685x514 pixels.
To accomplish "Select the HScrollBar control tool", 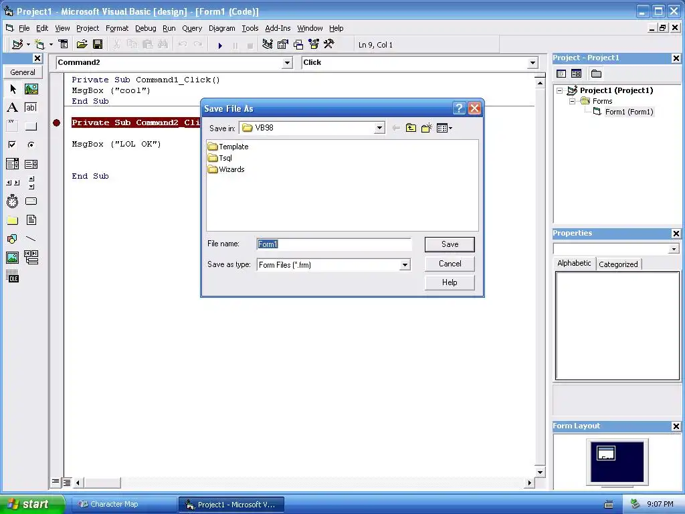I will point(13,183).
